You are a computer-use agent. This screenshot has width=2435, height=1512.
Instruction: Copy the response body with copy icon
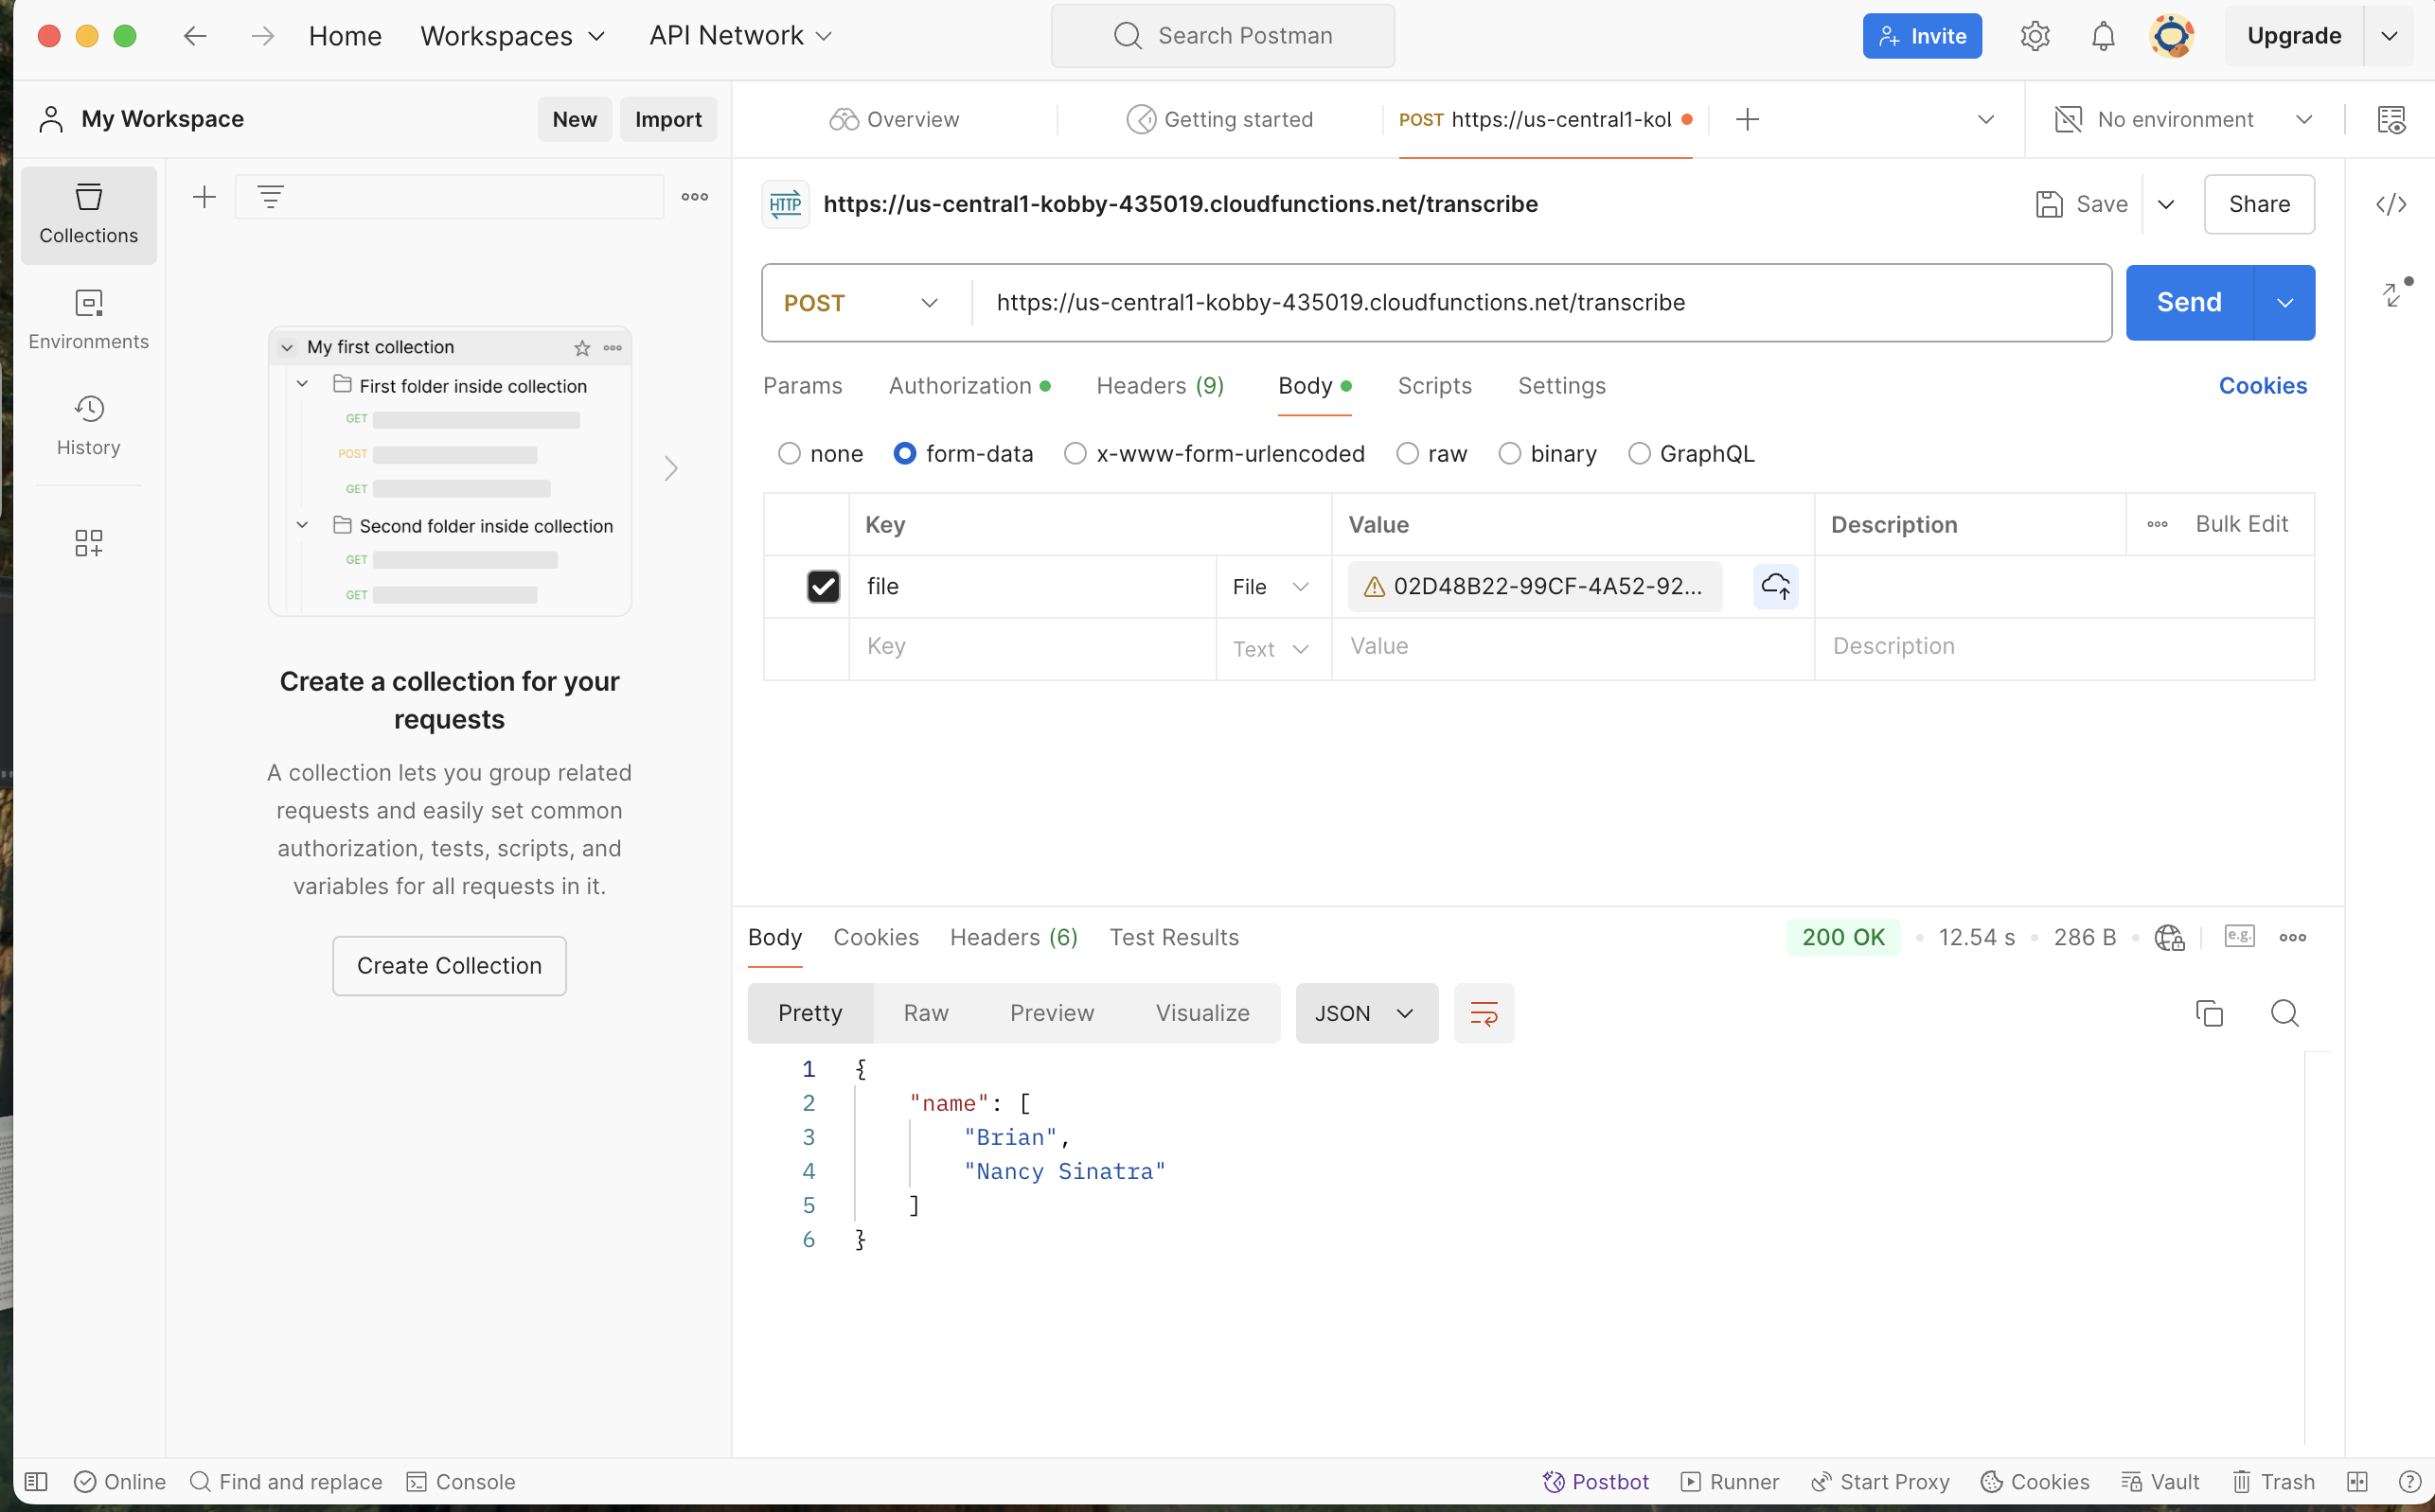(x=2209, y=1013)
